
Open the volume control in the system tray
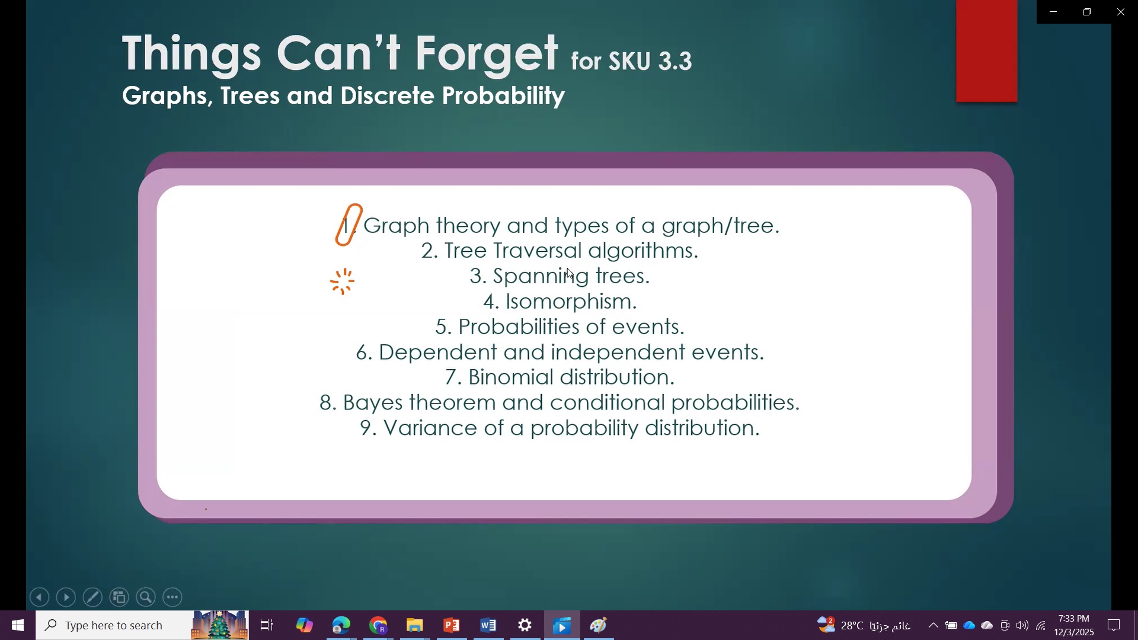(x=1022, y=625)
